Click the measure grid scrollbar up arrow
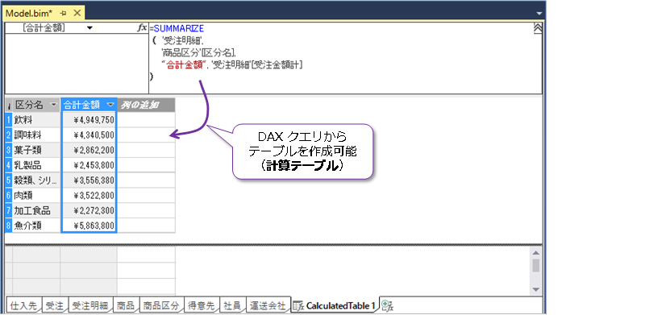Screen dimensions: 645x315 click(x=535, y=253)
